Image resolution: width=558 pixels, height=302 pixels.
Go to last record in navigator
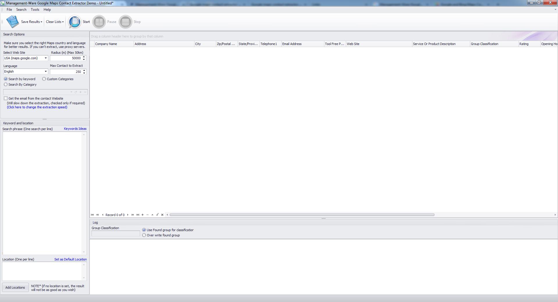[138, 215]
